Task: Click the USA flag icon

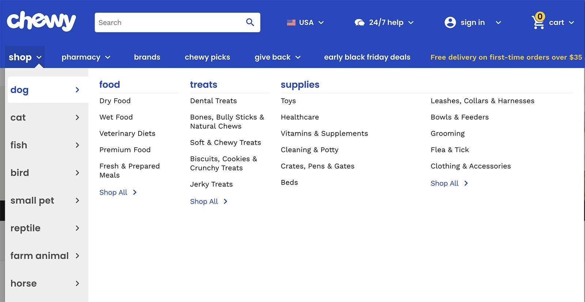Action: coord(291,23)
